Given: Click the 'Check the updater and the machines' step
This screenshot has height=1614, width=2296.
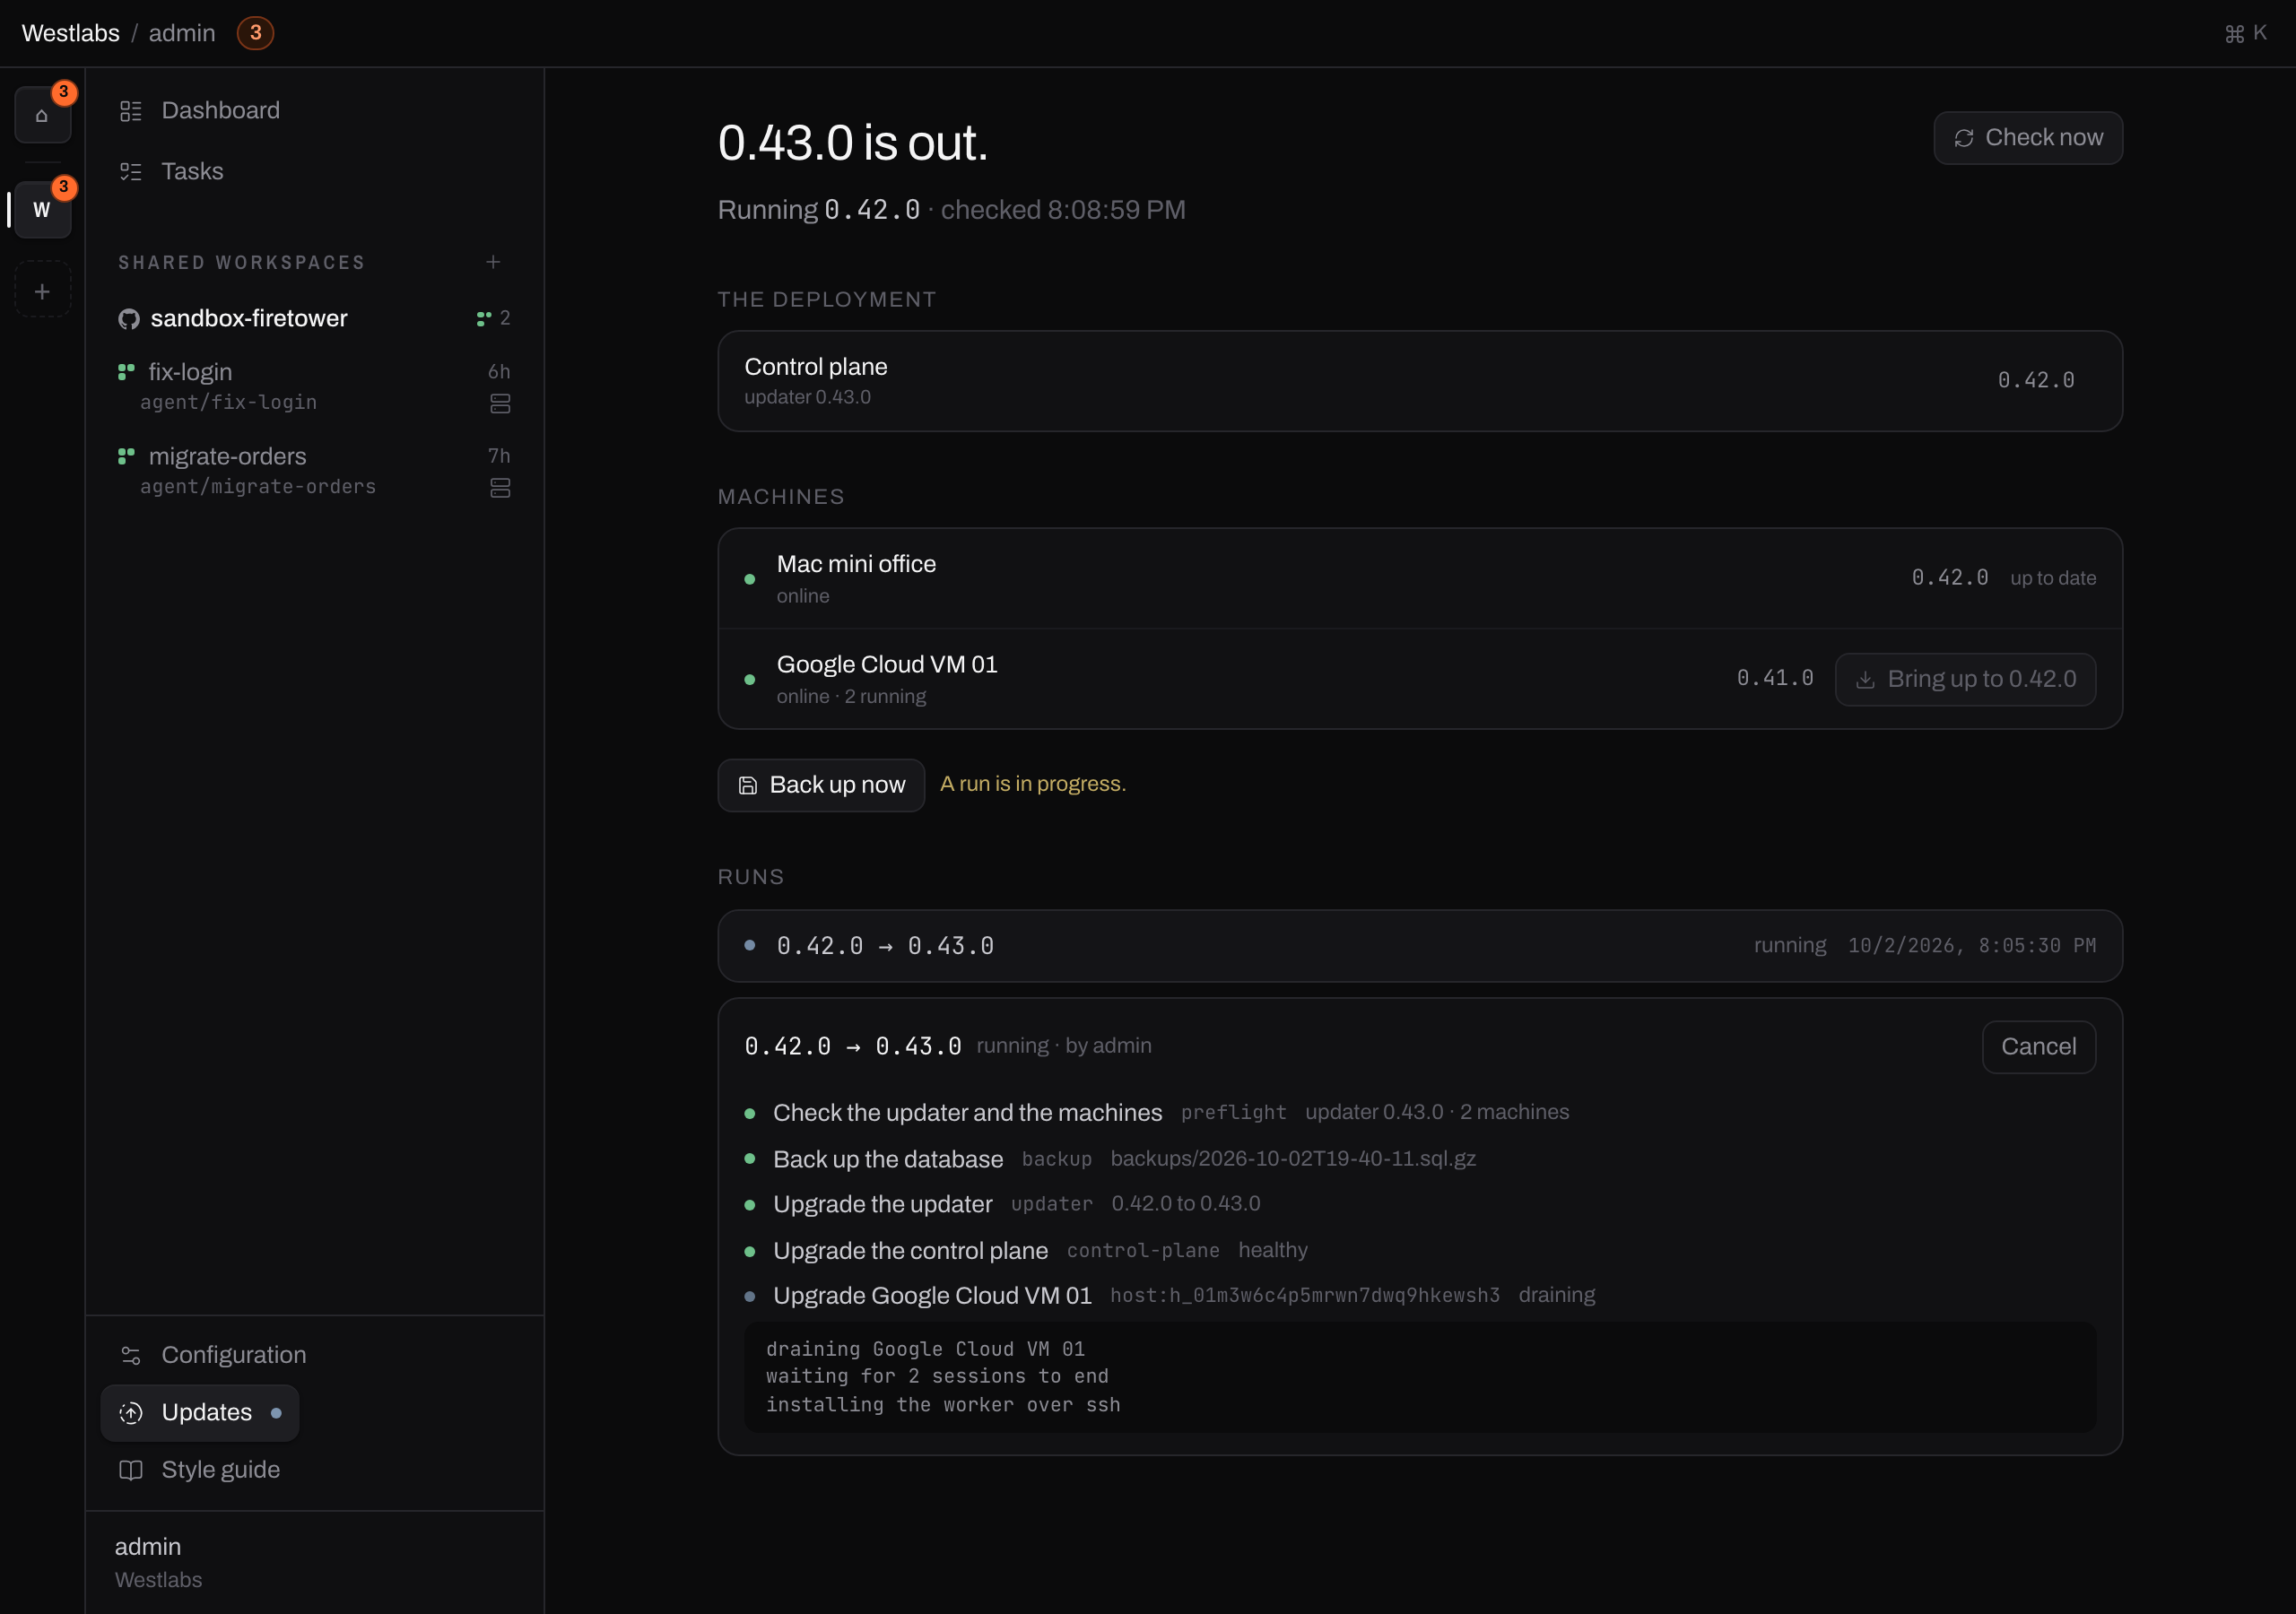Looking at the screenshot, I should (x=967, y=1112).
